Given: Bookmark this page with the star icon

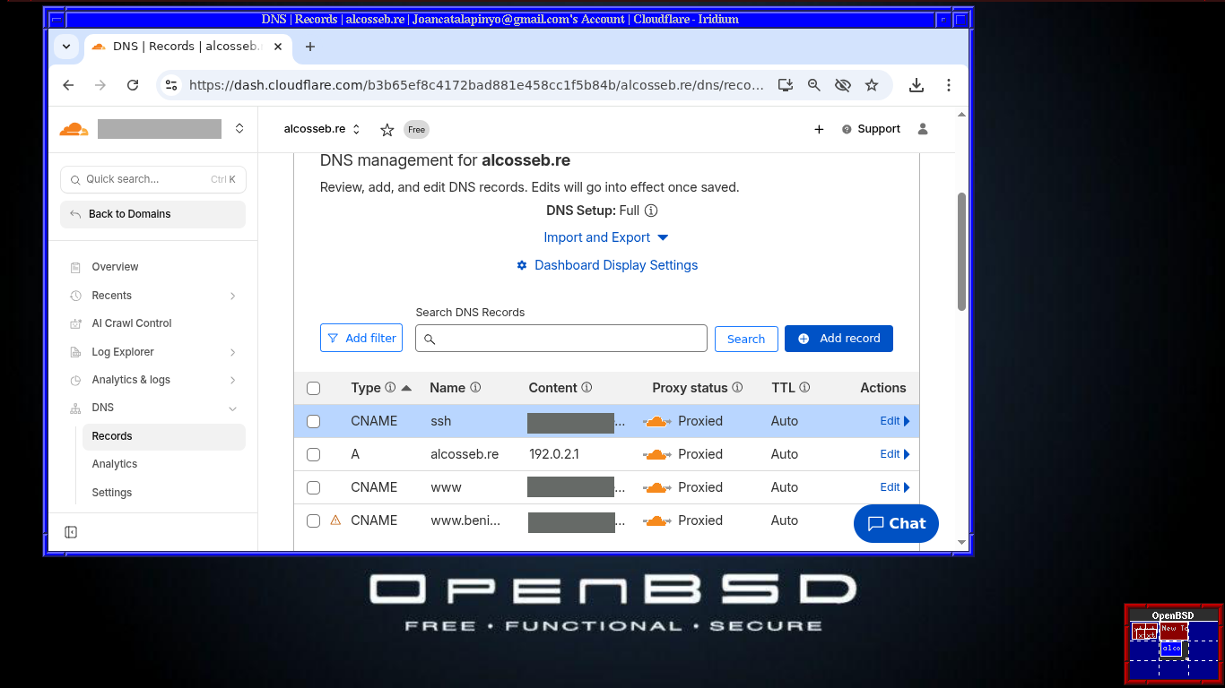Looking at the screenshot, I should click(x=871, y=85).
